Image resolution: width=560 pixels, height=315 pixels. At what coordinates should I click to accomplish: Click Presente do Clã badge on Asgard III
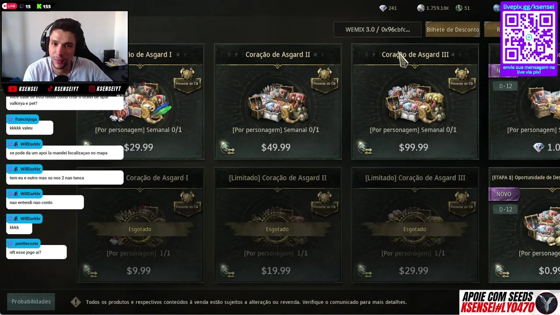coord(462,78)
